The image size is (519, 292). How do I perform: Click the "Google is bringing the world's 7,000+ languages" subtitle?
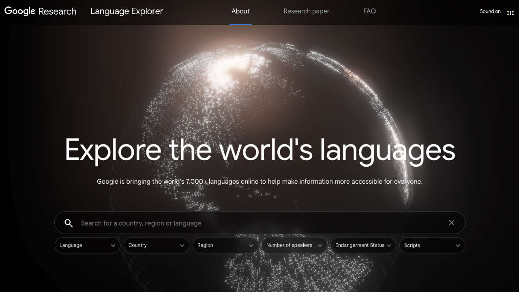tap(259, 181)
